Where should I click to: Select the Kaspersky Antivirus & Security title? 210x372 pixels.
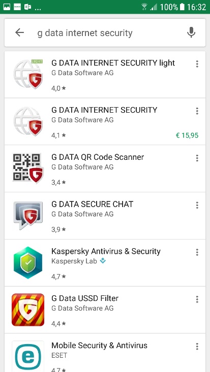pos(106,251)
